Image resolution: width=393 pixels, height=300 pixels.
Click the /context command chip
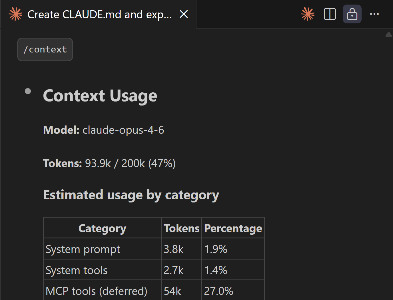(x=45, y=49)
